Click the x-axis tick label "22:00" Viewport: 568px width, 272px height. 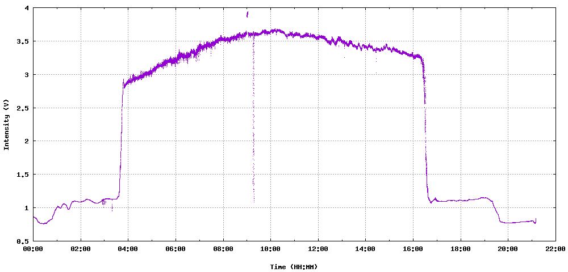[556, 249]
